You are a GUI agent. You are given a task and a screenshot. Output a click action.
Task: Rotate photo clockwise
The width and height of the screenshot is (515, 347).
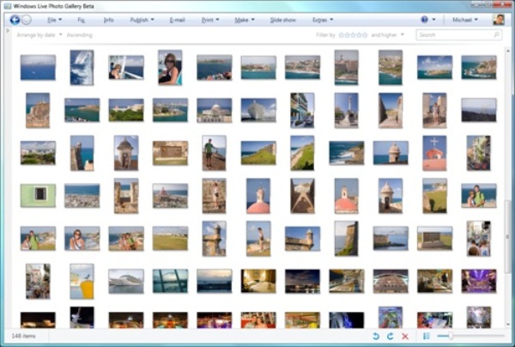click(390, 336)
